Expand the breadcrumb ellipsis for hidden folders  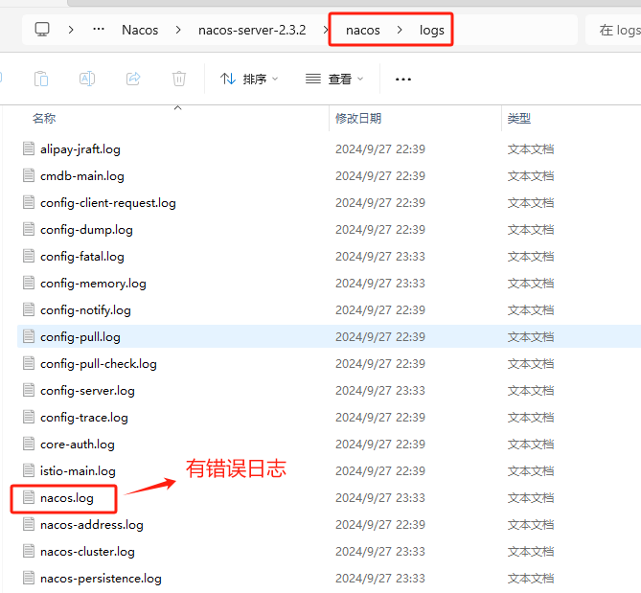coord(99,30)
